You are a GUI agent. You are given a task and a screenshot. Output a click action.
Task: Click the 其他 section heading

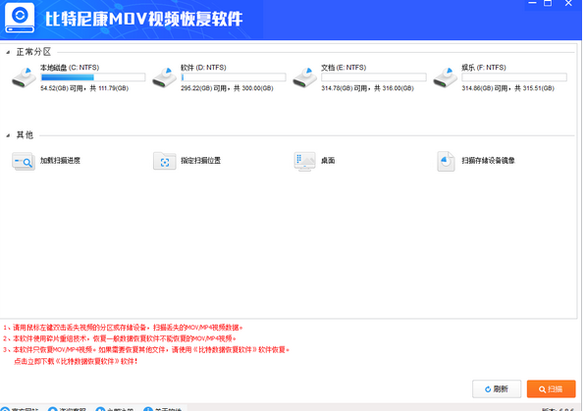[25, 135]
